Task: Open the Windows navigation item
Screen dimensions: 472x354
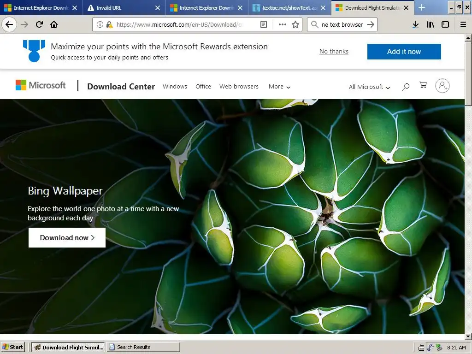Action: 175,86
